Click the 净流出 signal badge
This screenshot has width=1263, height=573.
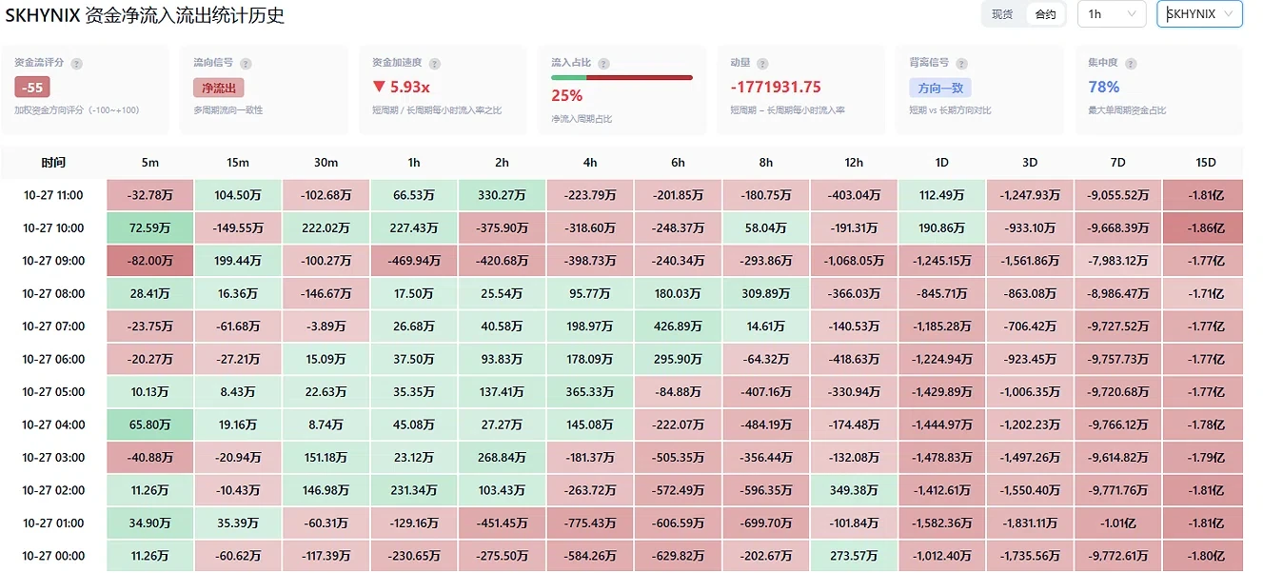pyautogui.click(x=219, y=88)
